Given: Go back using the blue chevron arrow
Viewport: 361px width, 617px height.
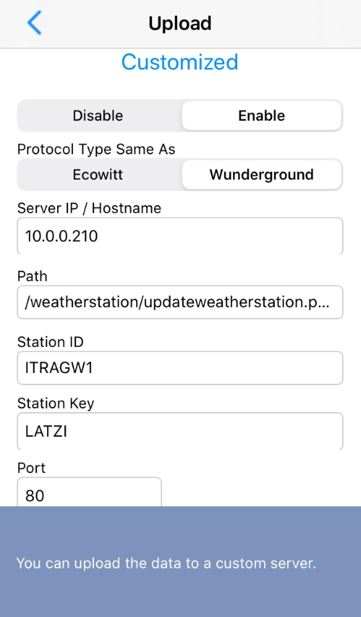Looking at the screenshot, I should tap(35, 23).
